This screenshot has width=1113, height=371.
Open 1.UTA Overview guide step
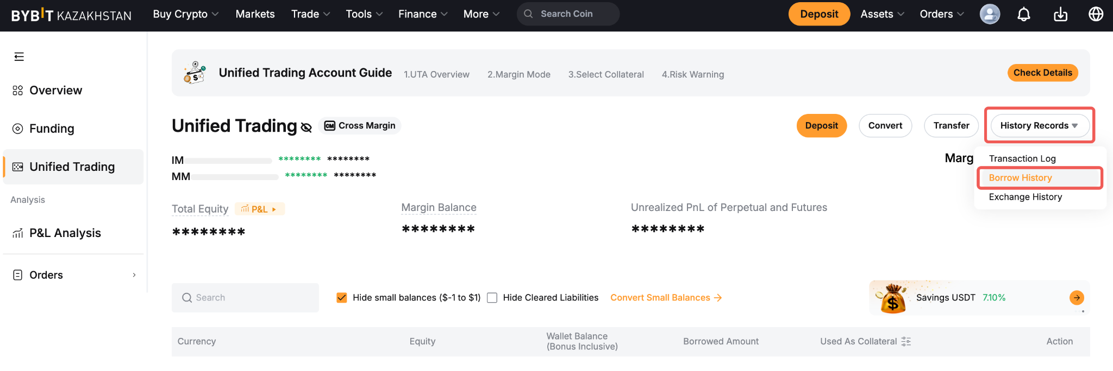point(436,74)
